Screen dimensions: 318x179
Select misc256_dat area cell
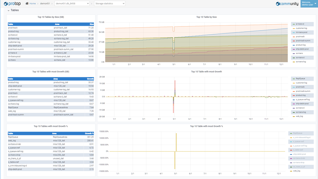[x=59, y=155]
